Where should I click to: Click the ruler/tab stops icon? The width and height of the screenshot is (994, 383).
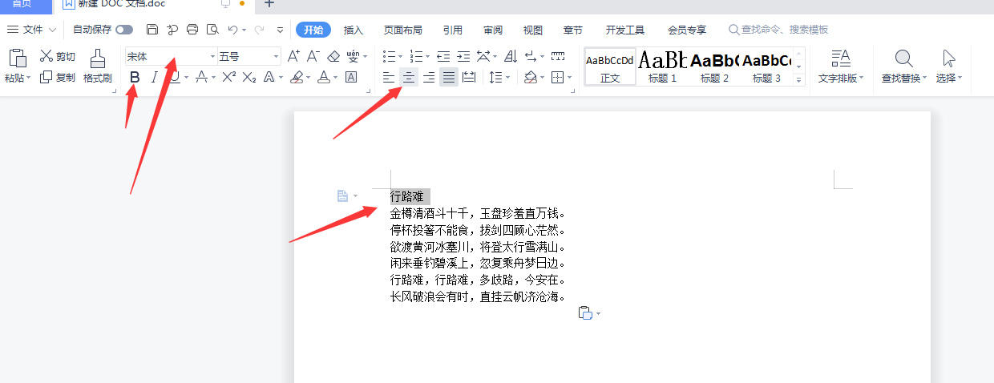click(x=558, y=56)
